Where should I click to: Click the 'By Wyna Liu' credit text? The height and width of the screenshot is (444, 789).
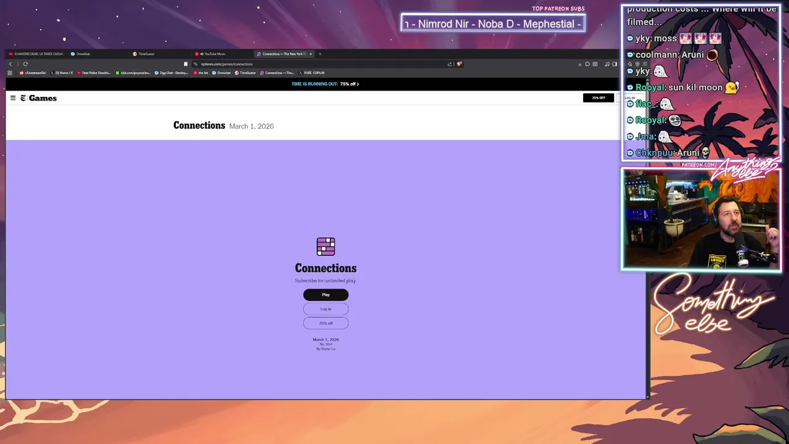click(325, 349)
